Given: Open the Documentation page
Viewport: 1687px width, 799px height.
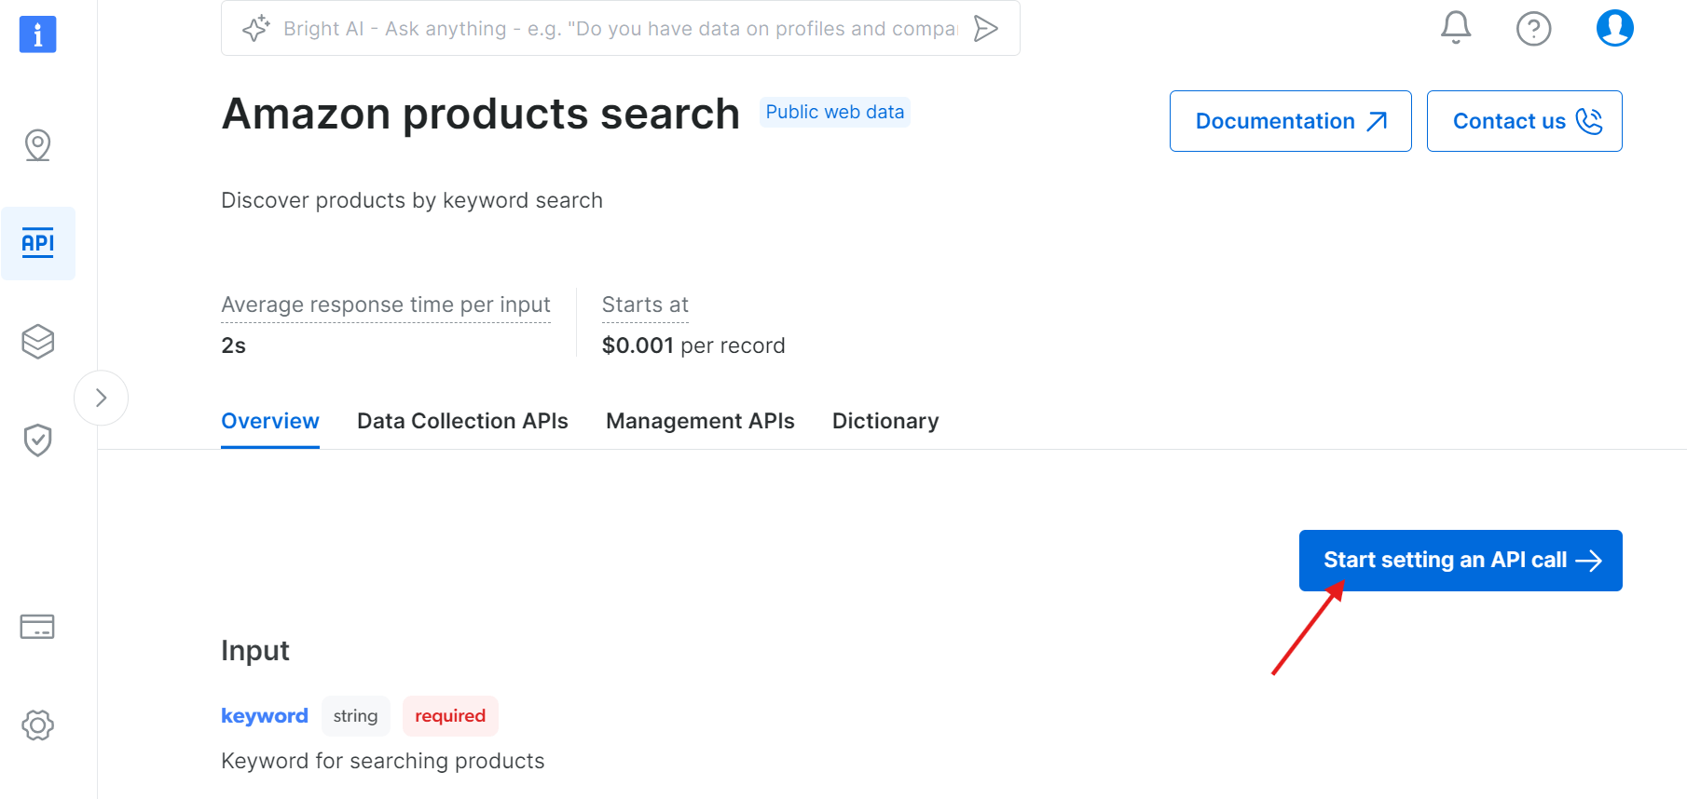Looking at the screenshot, I should pyautogui.click(x=1290, y=121).
